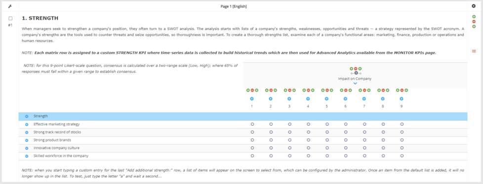Open the blue gear settings for column 1
The height and width of the screenshot is (184, 483).
[x=252, y=99]
